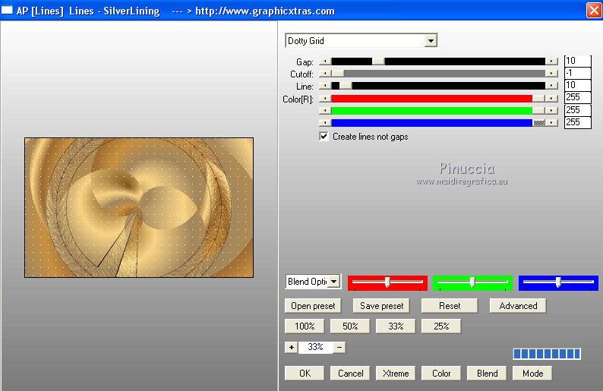603x391 pixels.
Task: Set preview zoom to 100%
Action: (x=305, y=326)
